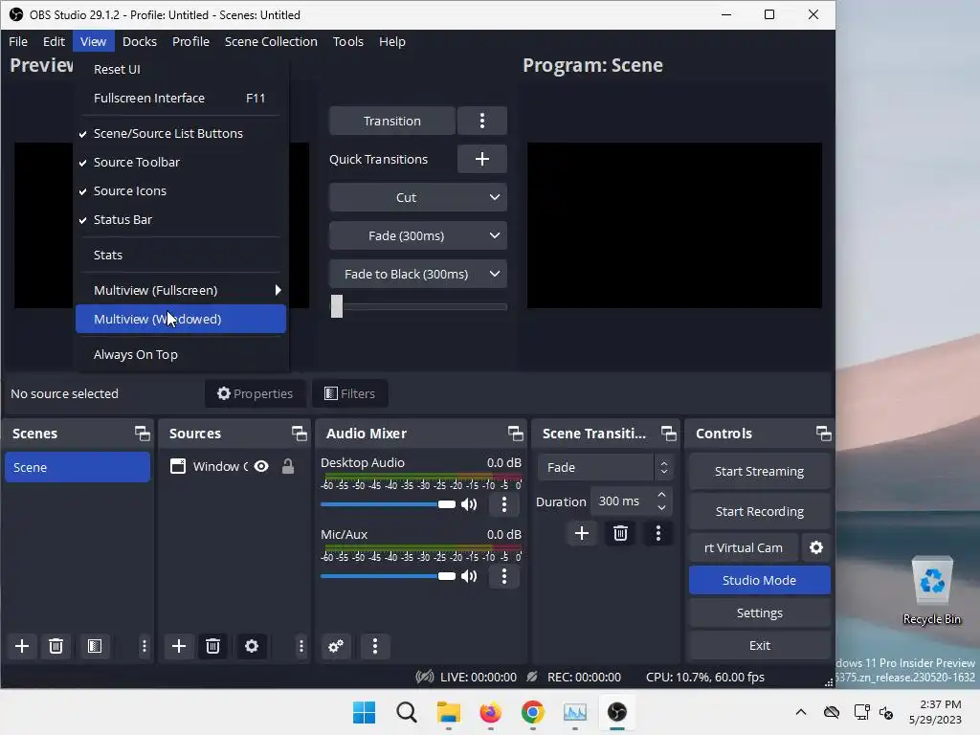
Task: Click the Transition button
Action: click(x=391, y=121)
